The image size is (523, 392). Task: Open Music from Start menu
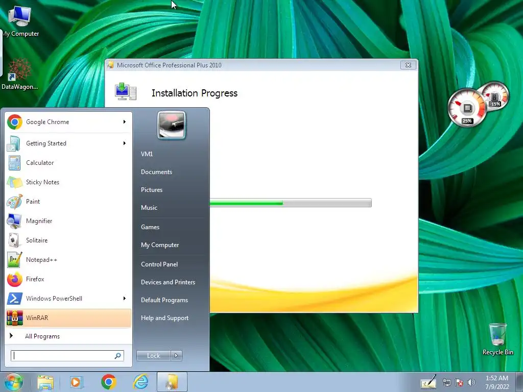pyautogui.click(x=149, y=208)
